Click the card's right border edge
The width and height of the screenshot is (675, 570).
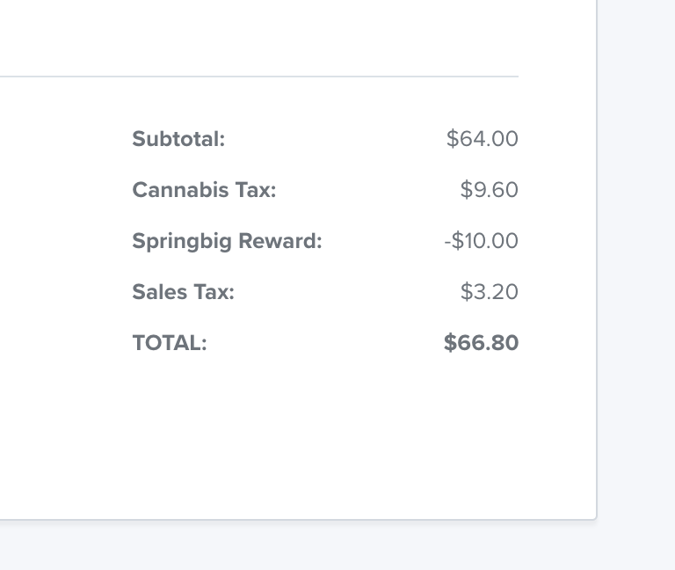pos(597,259)
